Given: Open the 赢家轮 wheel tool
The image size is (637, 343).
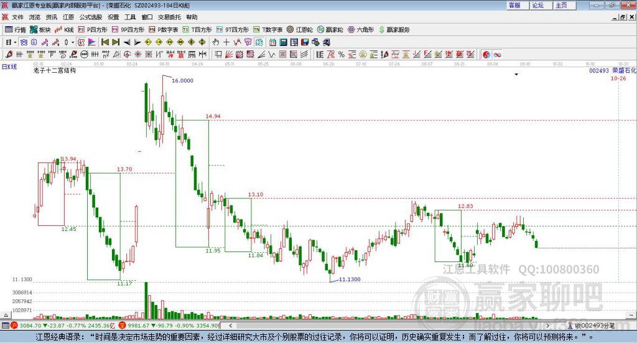Looking at the screenshot, I should (x=330, y=30).
